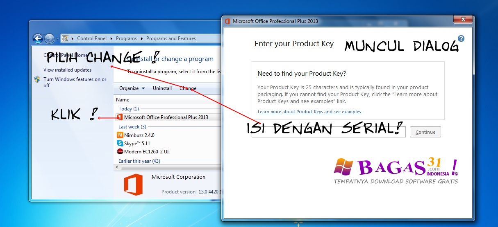Click the help question mark icon
This screenshot has height=227, width=498.
[x=461, y=38]
